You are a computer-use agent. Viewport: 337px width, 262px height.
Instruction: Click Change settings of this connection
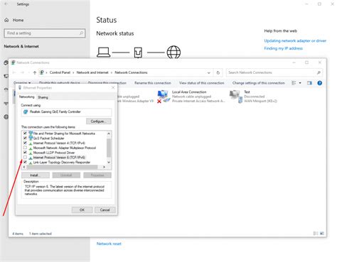pyautogui.click(x=258, y=83)
